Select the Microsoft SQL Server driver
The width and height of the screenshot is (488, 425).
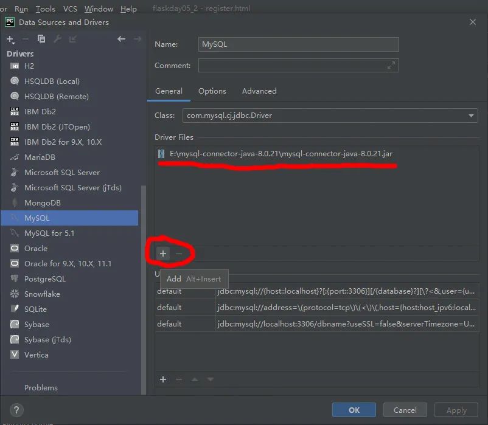(69, 173)
